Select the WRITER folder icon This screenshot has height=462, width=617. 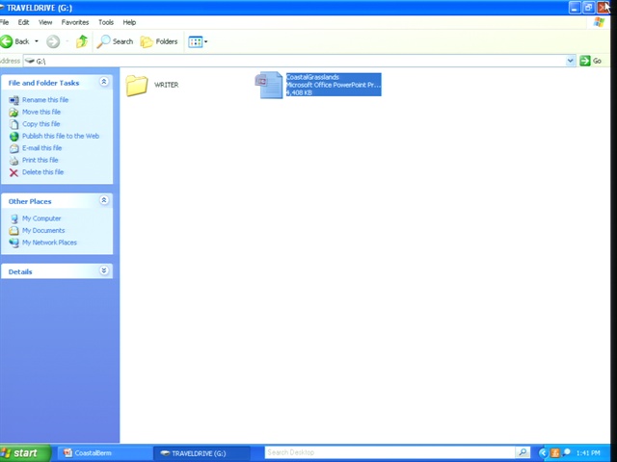(137, 86)
